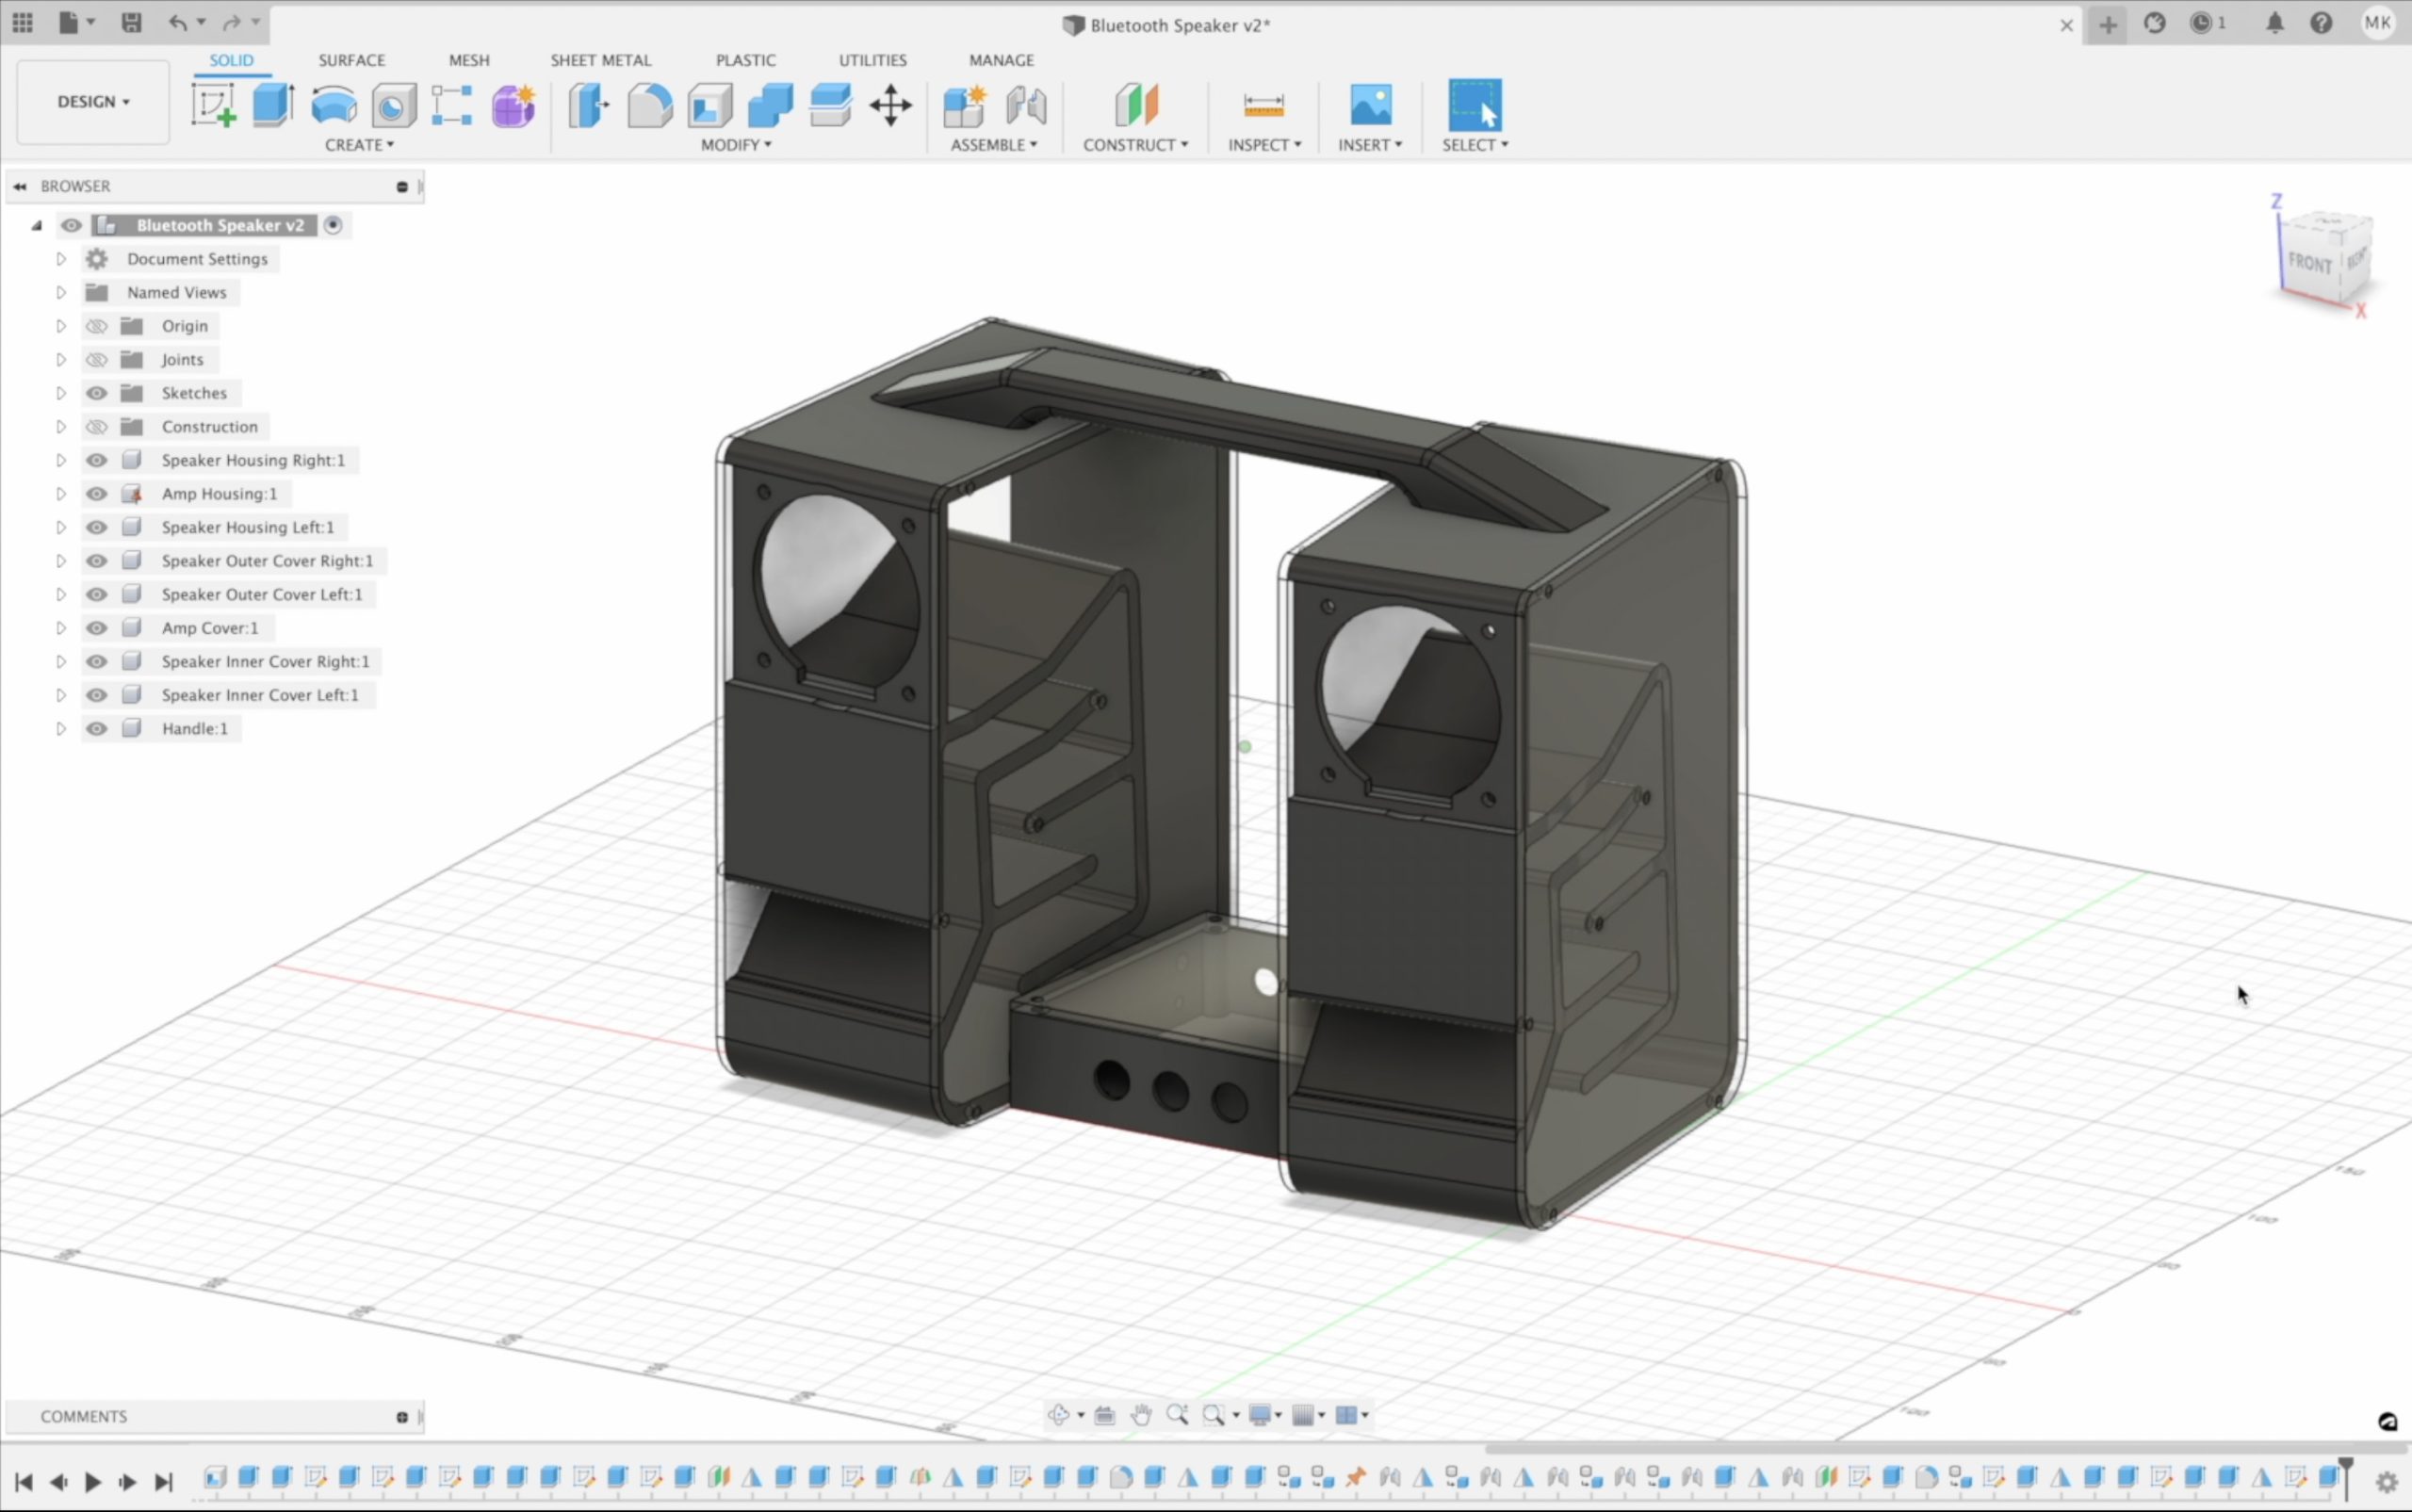Open the Hole tool
The image size is (2412, 1512).
tap(393, 105)
